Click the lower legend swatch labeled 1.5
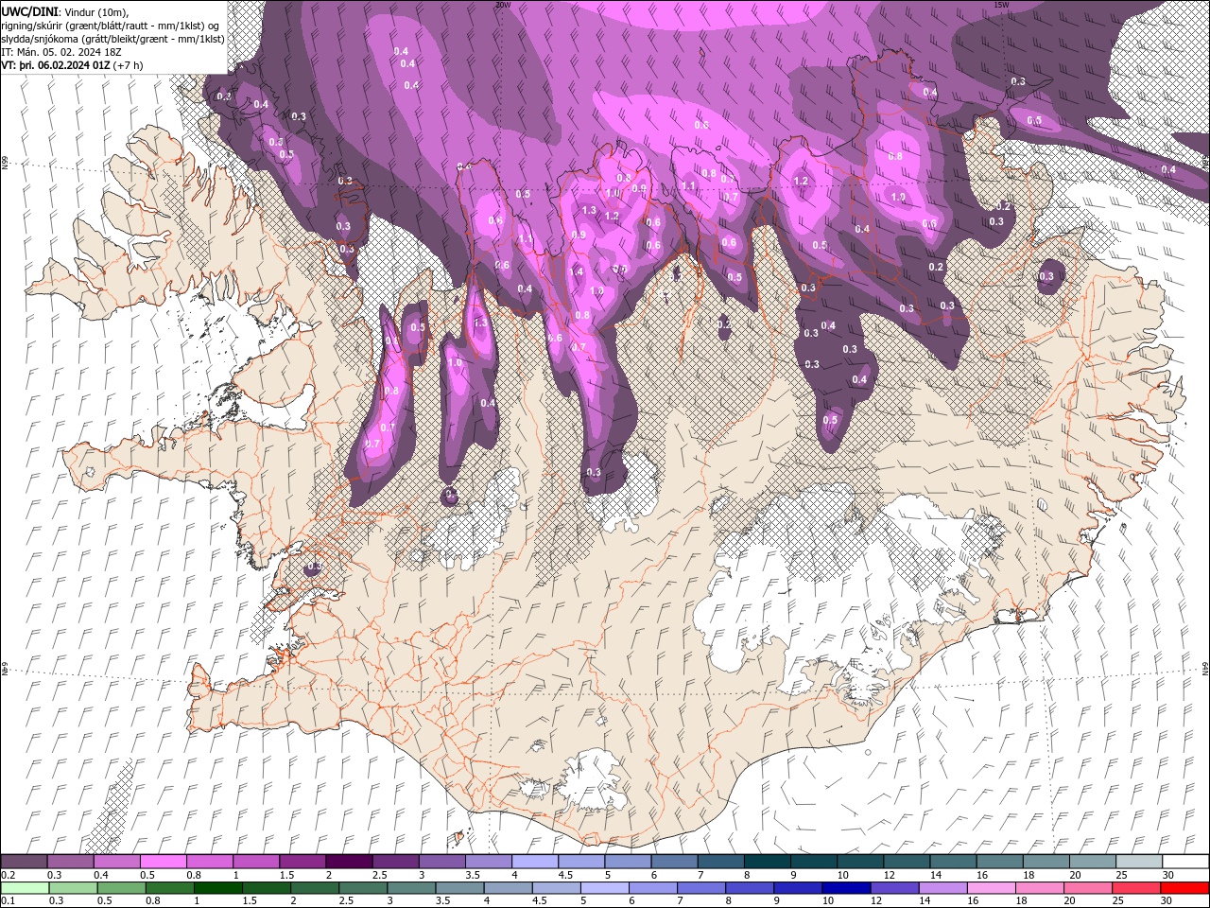The height and width of the screenshot is (908, 1210). [267, 888]
